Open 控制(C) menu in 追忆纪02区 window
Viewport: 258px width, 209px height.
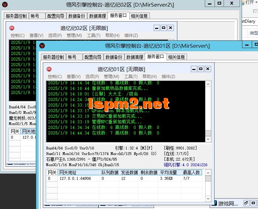click(18, 36)
